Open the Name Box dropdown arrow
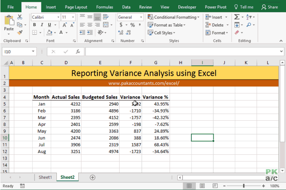This screenshot has width=286, height=190. click(33, 51)
